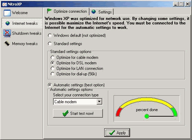Image resolution: width=192 pixels, height=140 pixels.
Task: Click the green checkmark on Start test now
Action: 65,113
